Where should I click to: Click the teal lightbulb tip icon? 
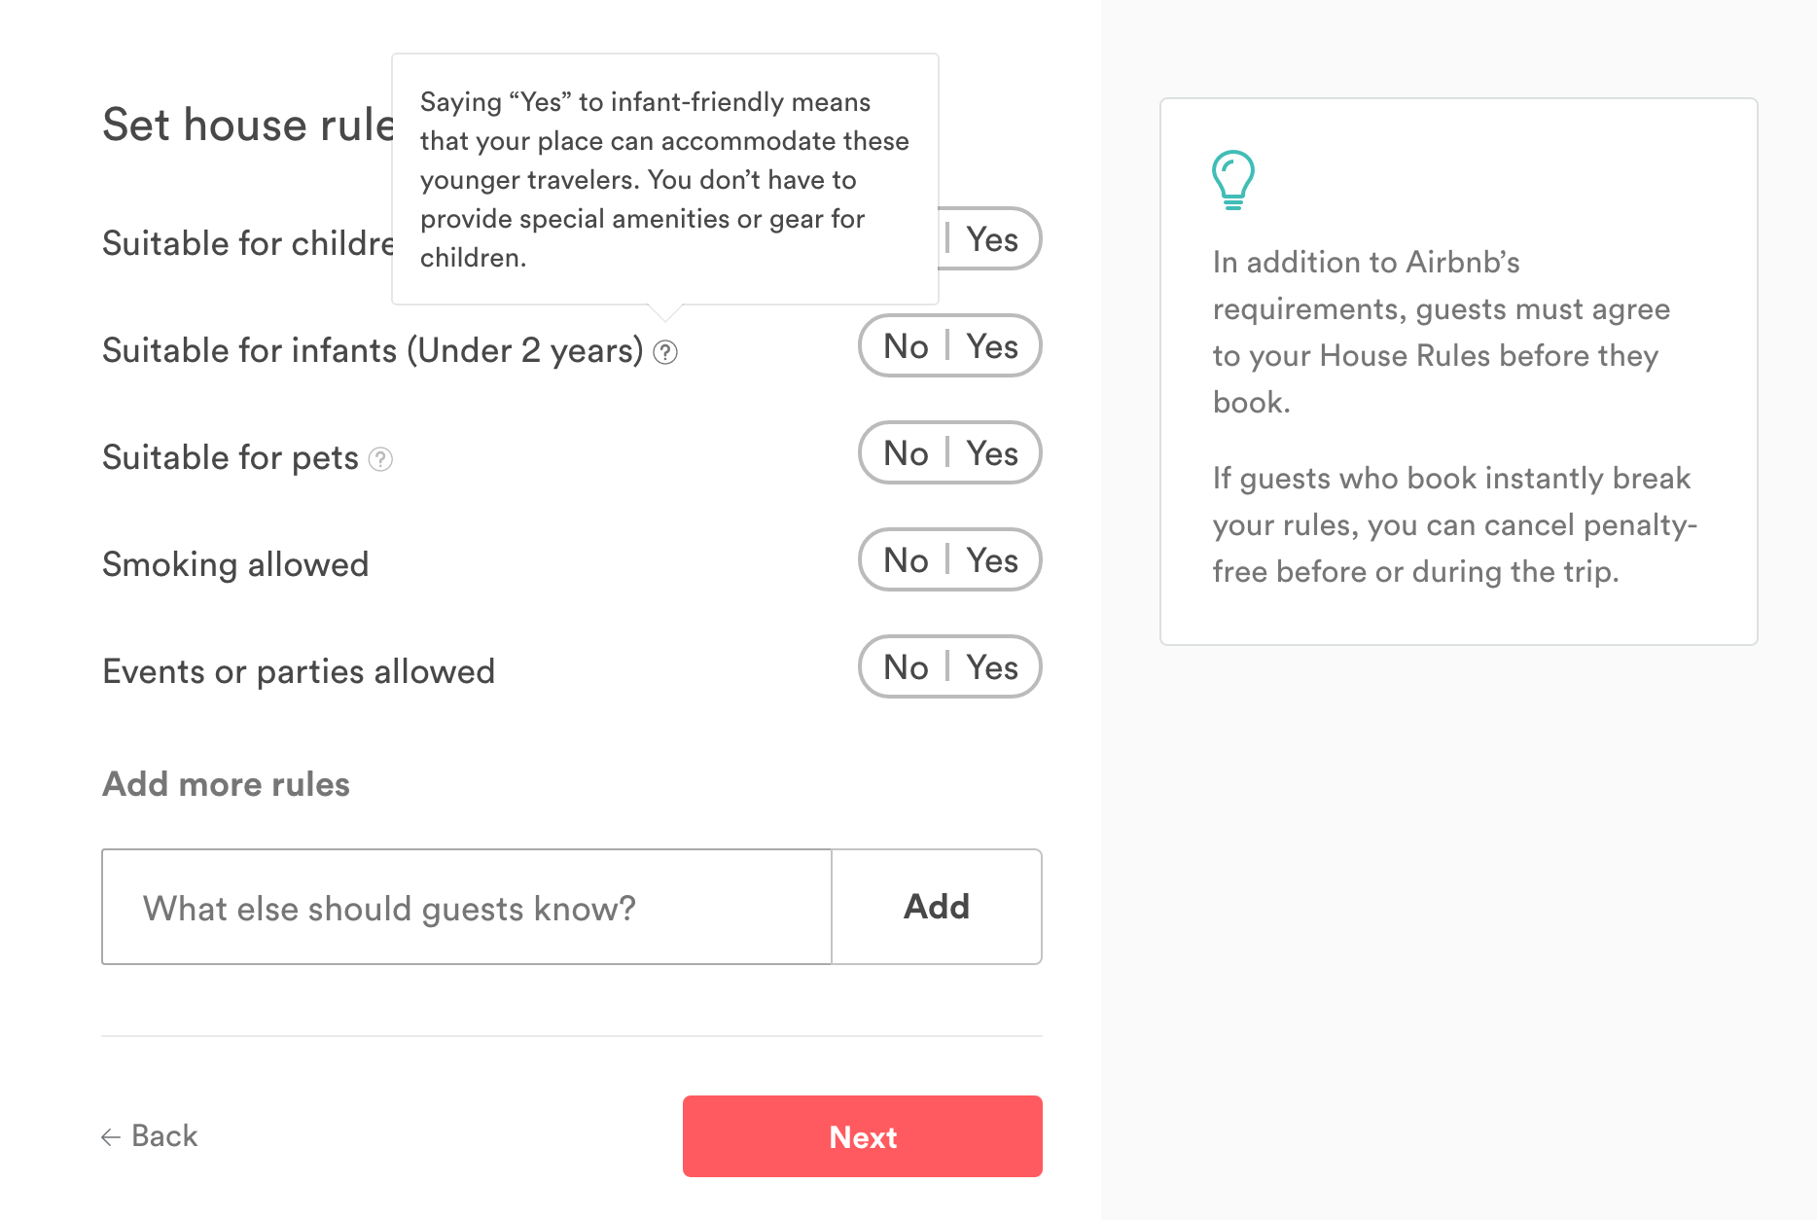[1231, 180]
